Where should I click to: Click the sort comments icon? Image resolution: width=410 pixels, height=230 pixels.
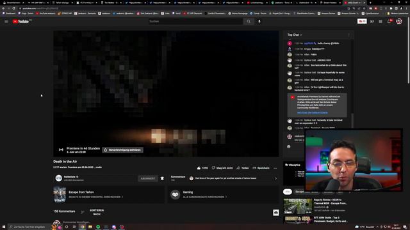pyautogui.click(x=83, y=212)
